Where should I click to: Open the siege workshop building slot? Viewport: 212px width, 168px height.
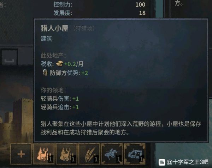point(135,154)
